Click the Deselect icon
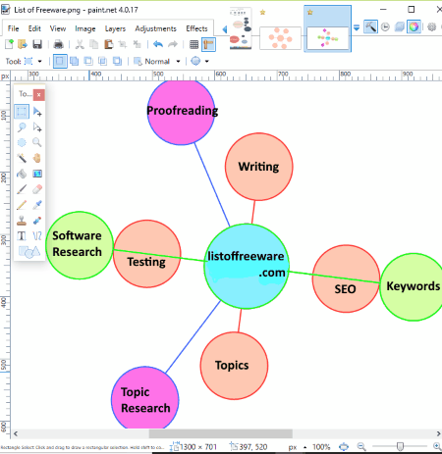 tap(137, 44)
